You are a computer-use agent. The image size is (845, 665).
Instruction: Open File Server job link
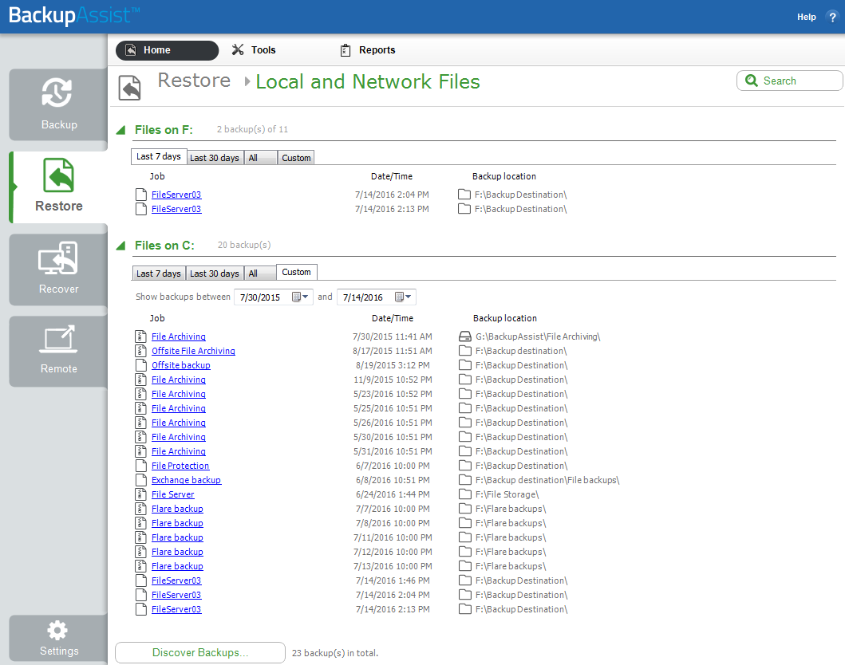tap(172, 494)
